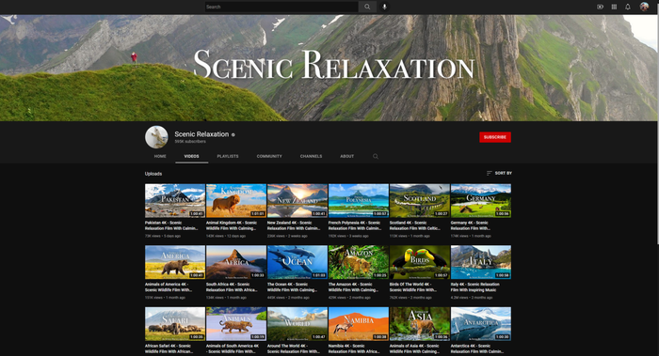Open the Scotland video thumbnail
Image resolution: width=659 pixels, height=356 pixels.
pos(420,200)
